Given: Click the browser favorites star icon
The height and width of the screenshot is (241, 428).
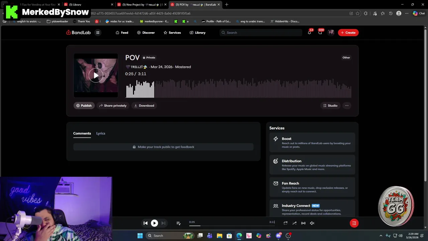Looking at the screenshot, I should tap(357, 13).
